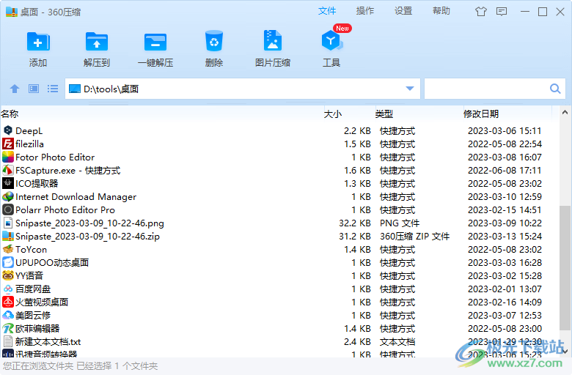The image size is (572, 375).
Task: Click the Internet Download Manager icon
Action: click(8, 197)
